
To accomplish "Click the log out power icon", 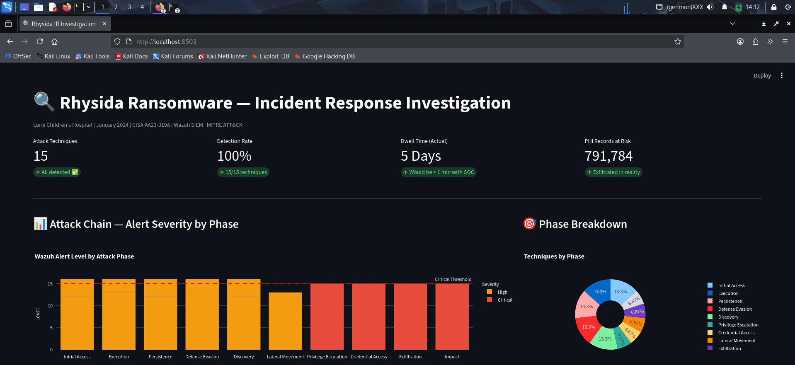I will (788, 7).
